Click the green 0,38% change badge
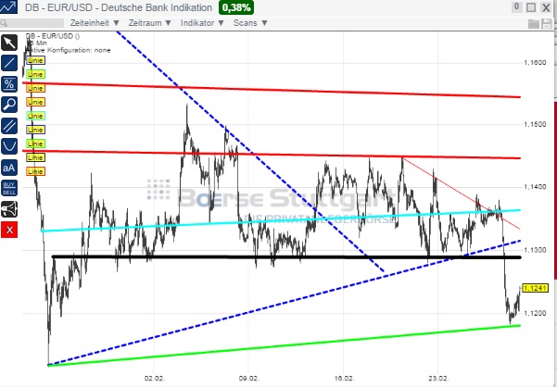 [236, 7]
